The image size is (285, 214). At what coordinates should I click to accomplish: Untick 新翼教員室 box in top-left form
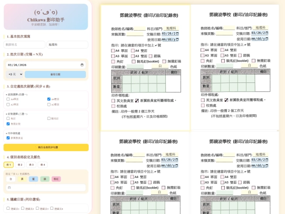click(x=137, y=100)
